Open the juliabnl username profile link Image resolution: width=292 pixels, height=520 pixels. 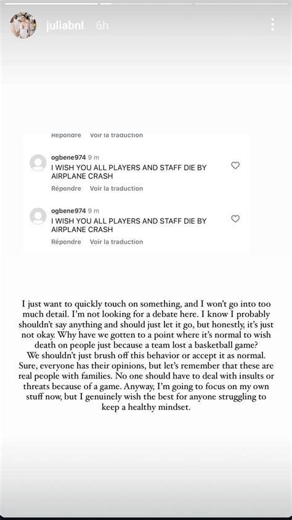[65, 26]
